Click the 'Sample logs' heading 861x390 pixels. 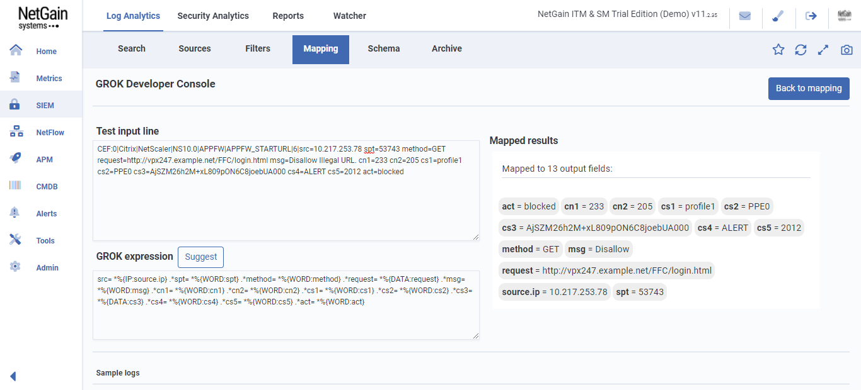[118, 373]
